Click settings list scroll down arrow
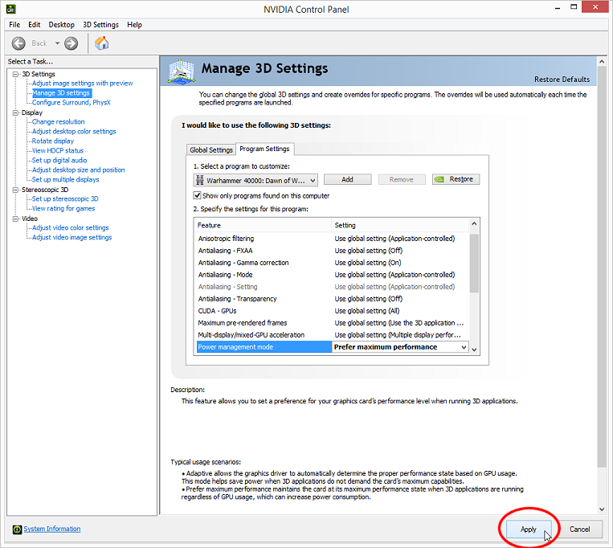The width and height of the screenshot is (613, 548). tap(474, 350)
